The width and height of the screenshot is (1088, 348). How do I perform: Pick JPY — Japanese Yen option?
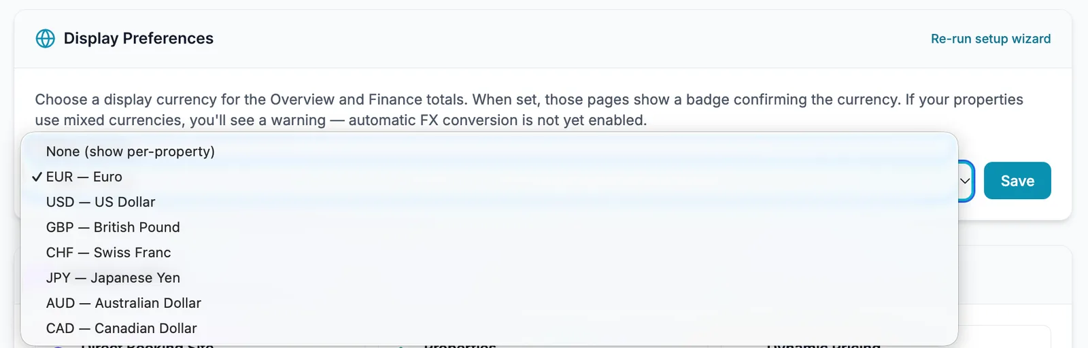click(489, 277)
